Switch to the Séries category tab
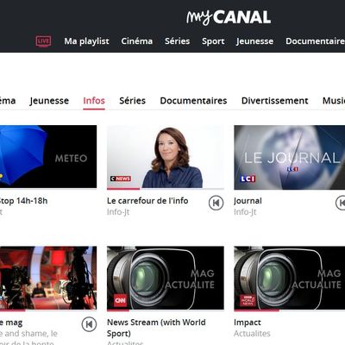This screenshot has height=345, width=345. point(132,101)
